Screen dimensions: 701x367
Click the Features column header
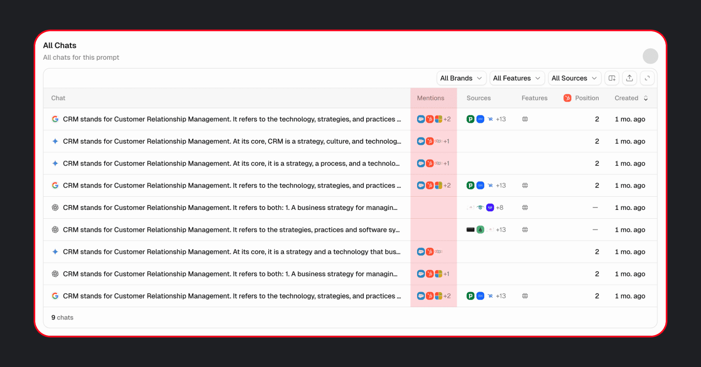535,98
